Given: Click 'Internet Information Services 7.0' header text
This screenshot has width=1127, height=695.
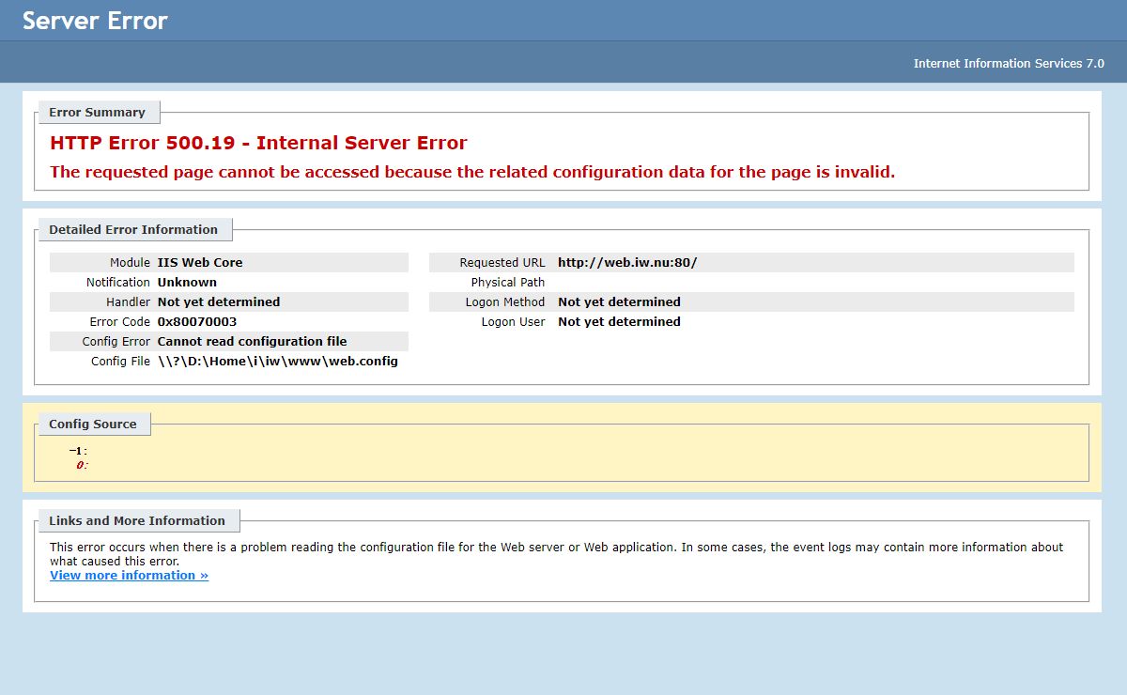Looking at the screenshot, I should point(1009,63).
